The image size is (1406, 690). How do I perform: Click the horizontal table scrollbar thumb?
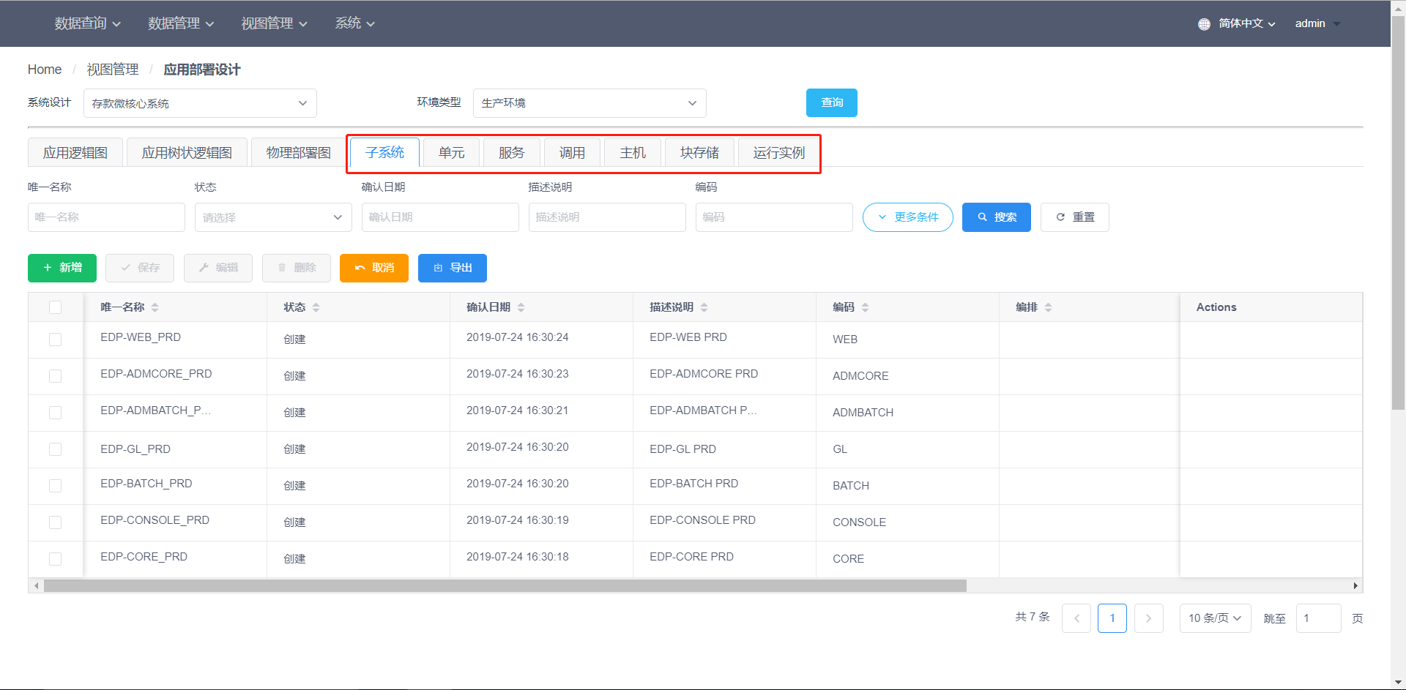505,585
